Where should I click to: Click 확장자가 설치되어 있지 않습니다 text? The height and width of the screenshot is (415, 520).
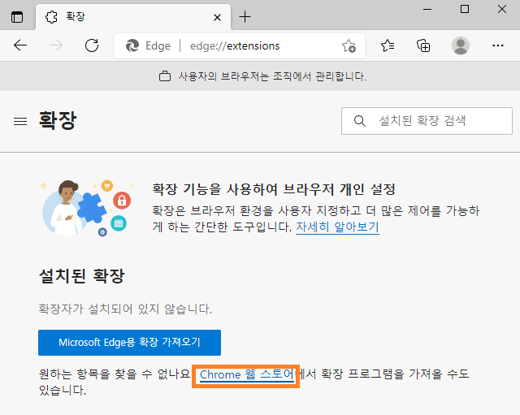pos(125,309)
